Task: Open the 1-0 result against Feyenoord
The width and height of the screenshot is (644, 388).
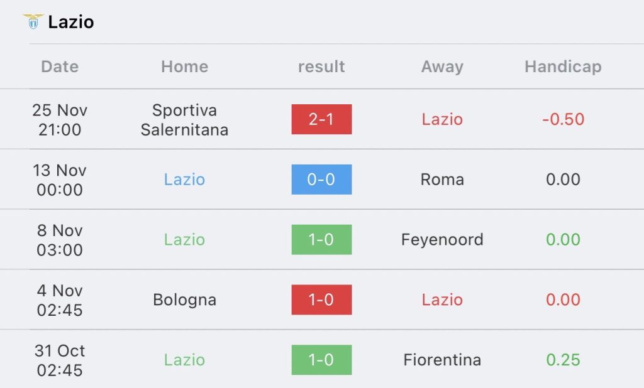Action: click(321, 240)
